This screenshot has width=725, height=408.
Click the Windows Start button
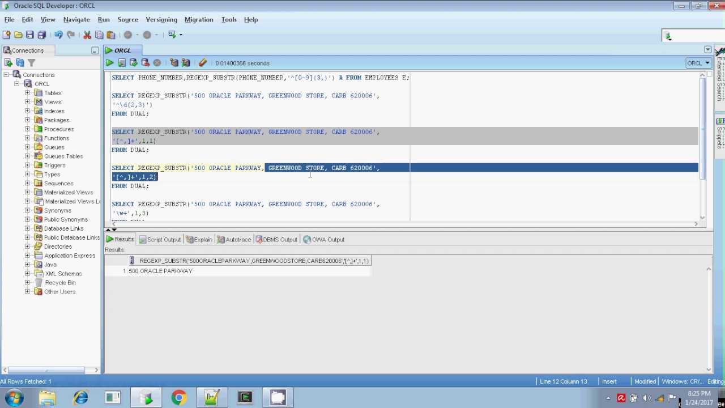14,398
